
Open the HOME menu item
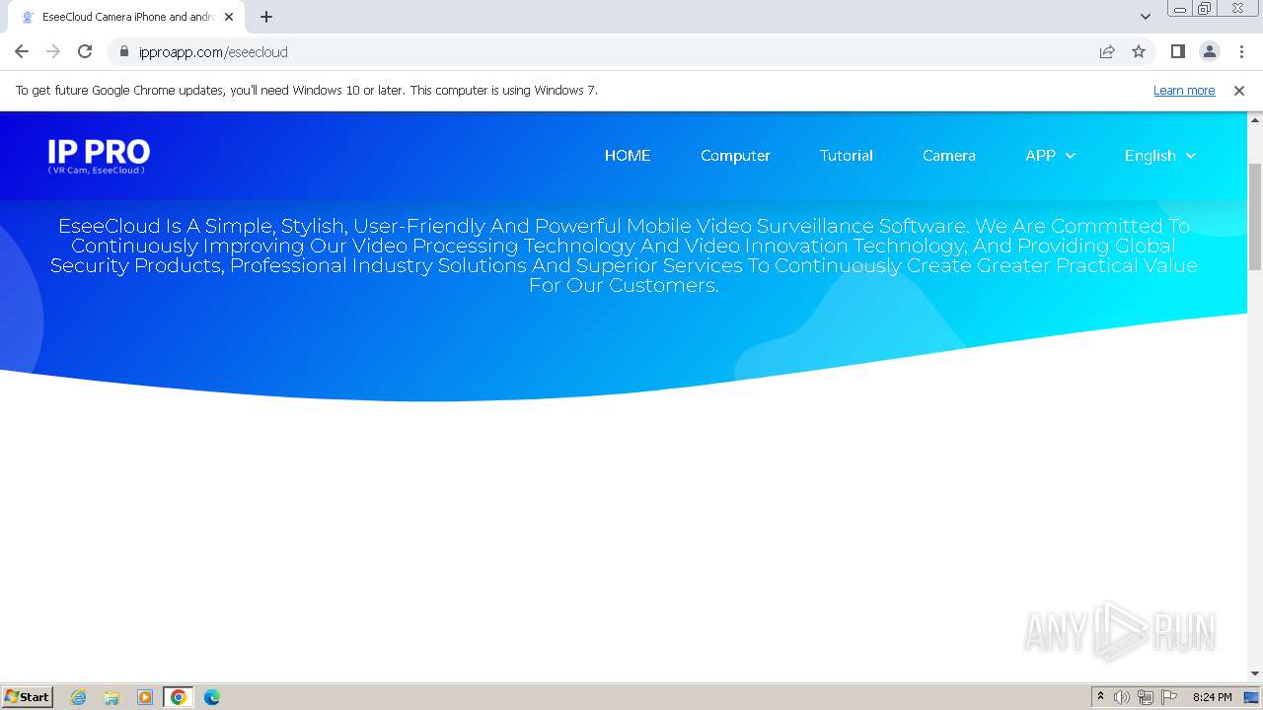pyautogui.click(x=628, y=156)
